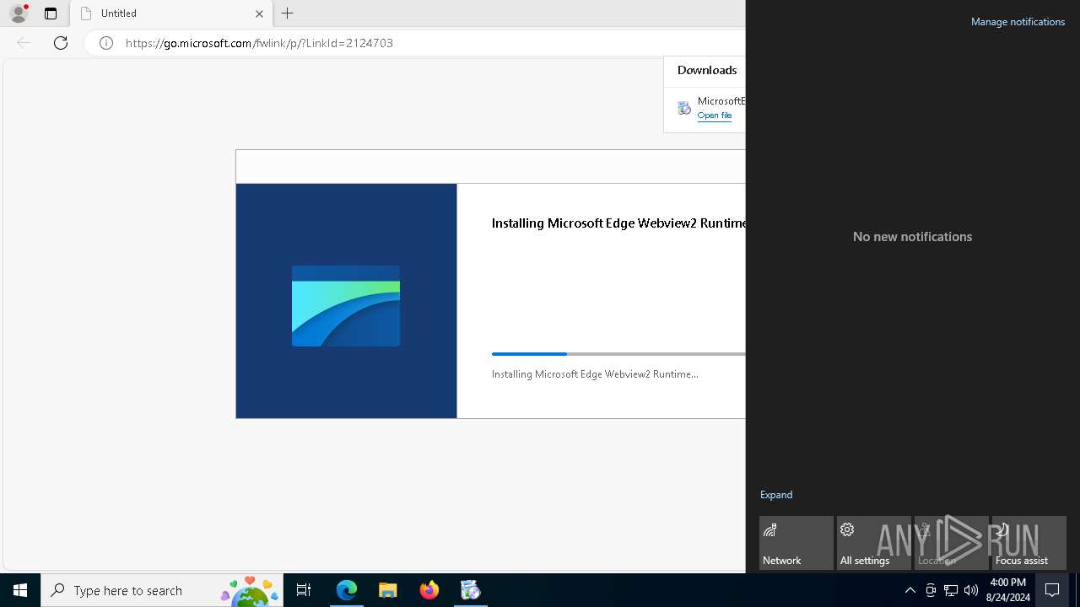1080x607 pixels.
Task: Click the Meet Now tray icon
Action: tap(931, 590)
